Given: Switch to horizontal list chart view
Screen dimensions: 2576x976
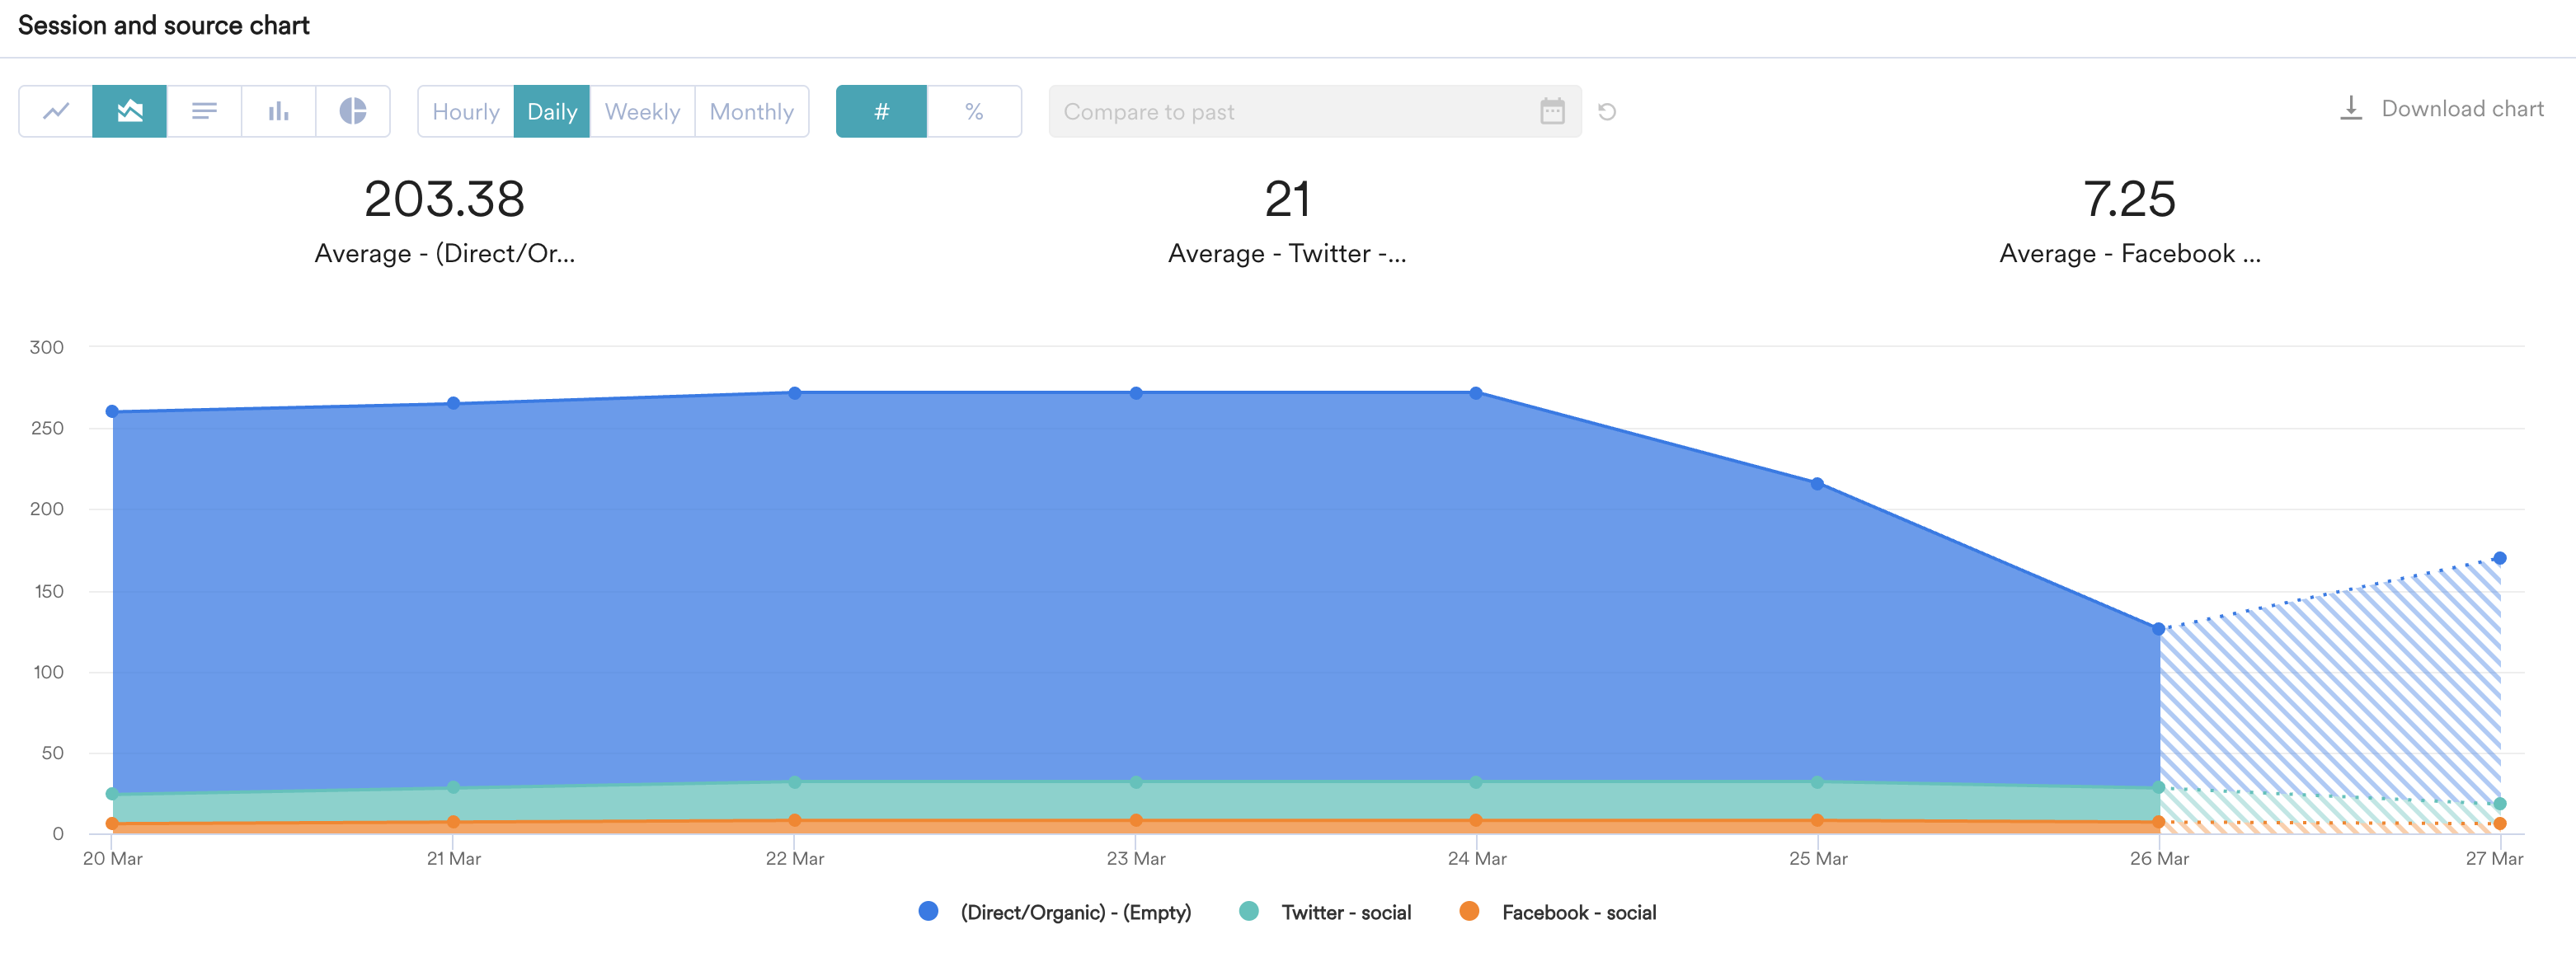Looking at the screenshot, I should pyautogui.click(x=204, y=111).
